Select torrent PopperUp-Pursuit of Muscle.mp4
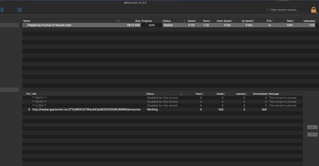 tap(50, 25)
